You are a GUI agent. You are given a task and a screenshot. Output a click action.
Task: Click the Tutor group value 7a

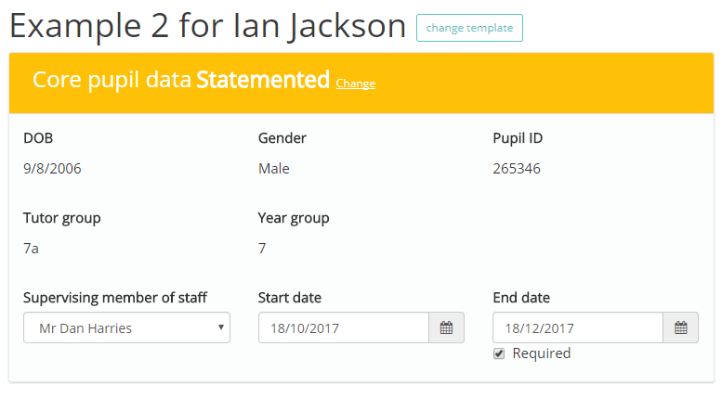point(31,249)
